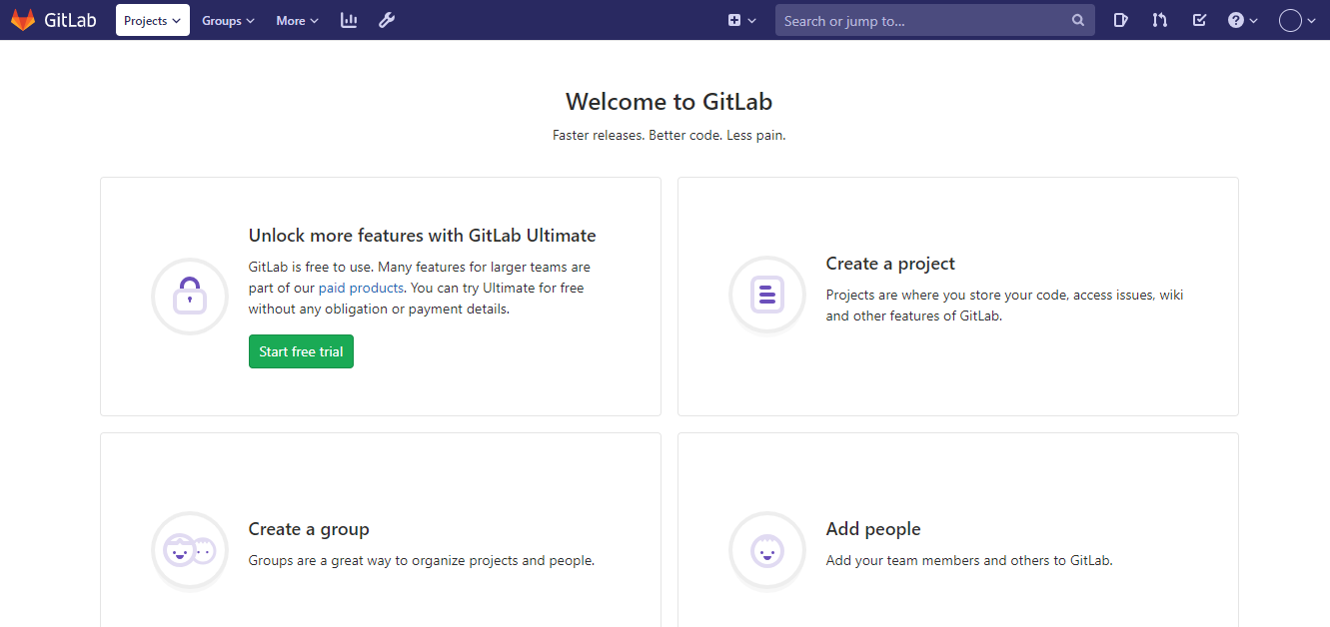This screenshot has height=627, width=1330.
Task: Click the search magnifier icon
Action: [x=1078, y=20]
